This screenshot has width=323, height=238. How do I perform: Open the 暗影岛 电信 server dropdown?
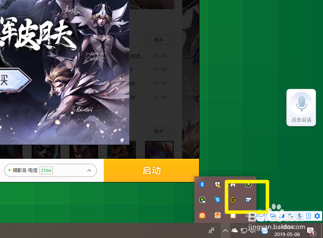coord(51,170)
